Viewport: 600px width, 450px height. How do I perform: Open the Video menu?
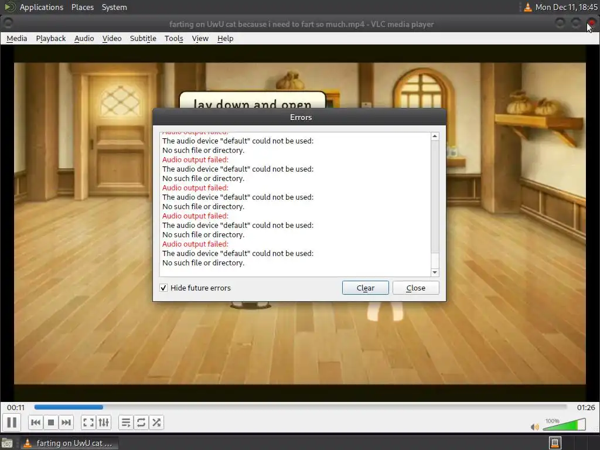pos(112,38)
